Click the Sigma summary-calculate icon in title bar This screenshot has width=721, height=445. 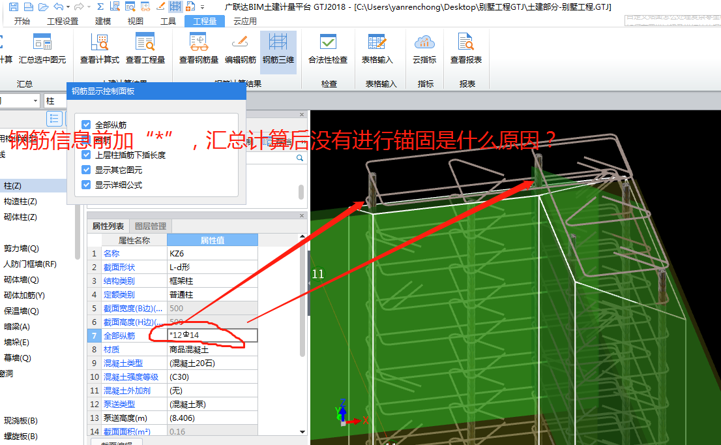pyautogui.click(x=100, y=7)
